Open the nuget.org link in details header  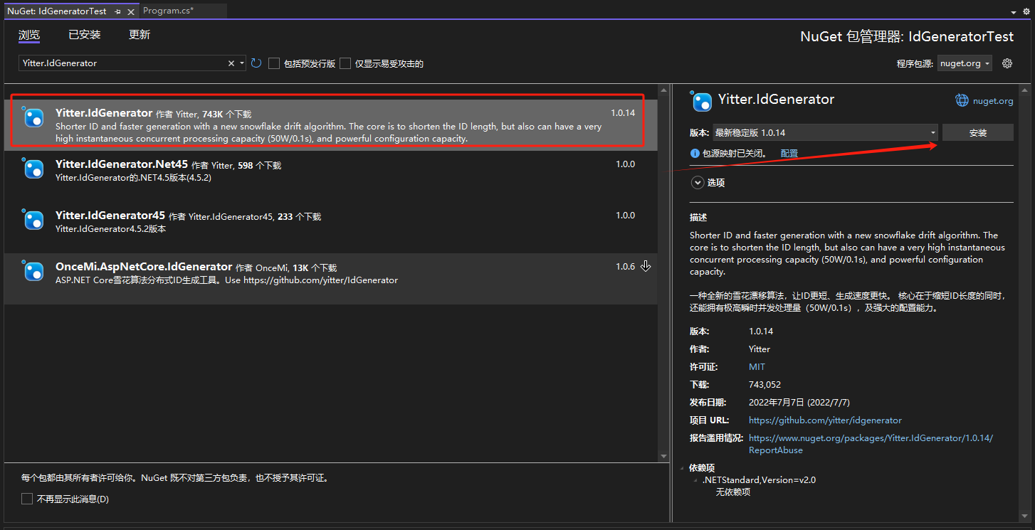pos(993,101)
